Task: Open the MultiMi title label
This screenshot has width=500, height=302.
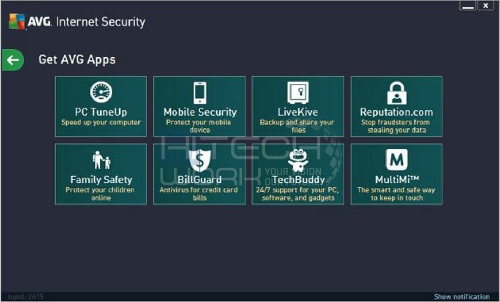Action: (396, 180)
